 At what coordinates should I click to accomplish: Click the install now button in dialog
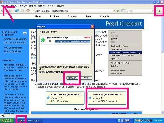(72, 78)
